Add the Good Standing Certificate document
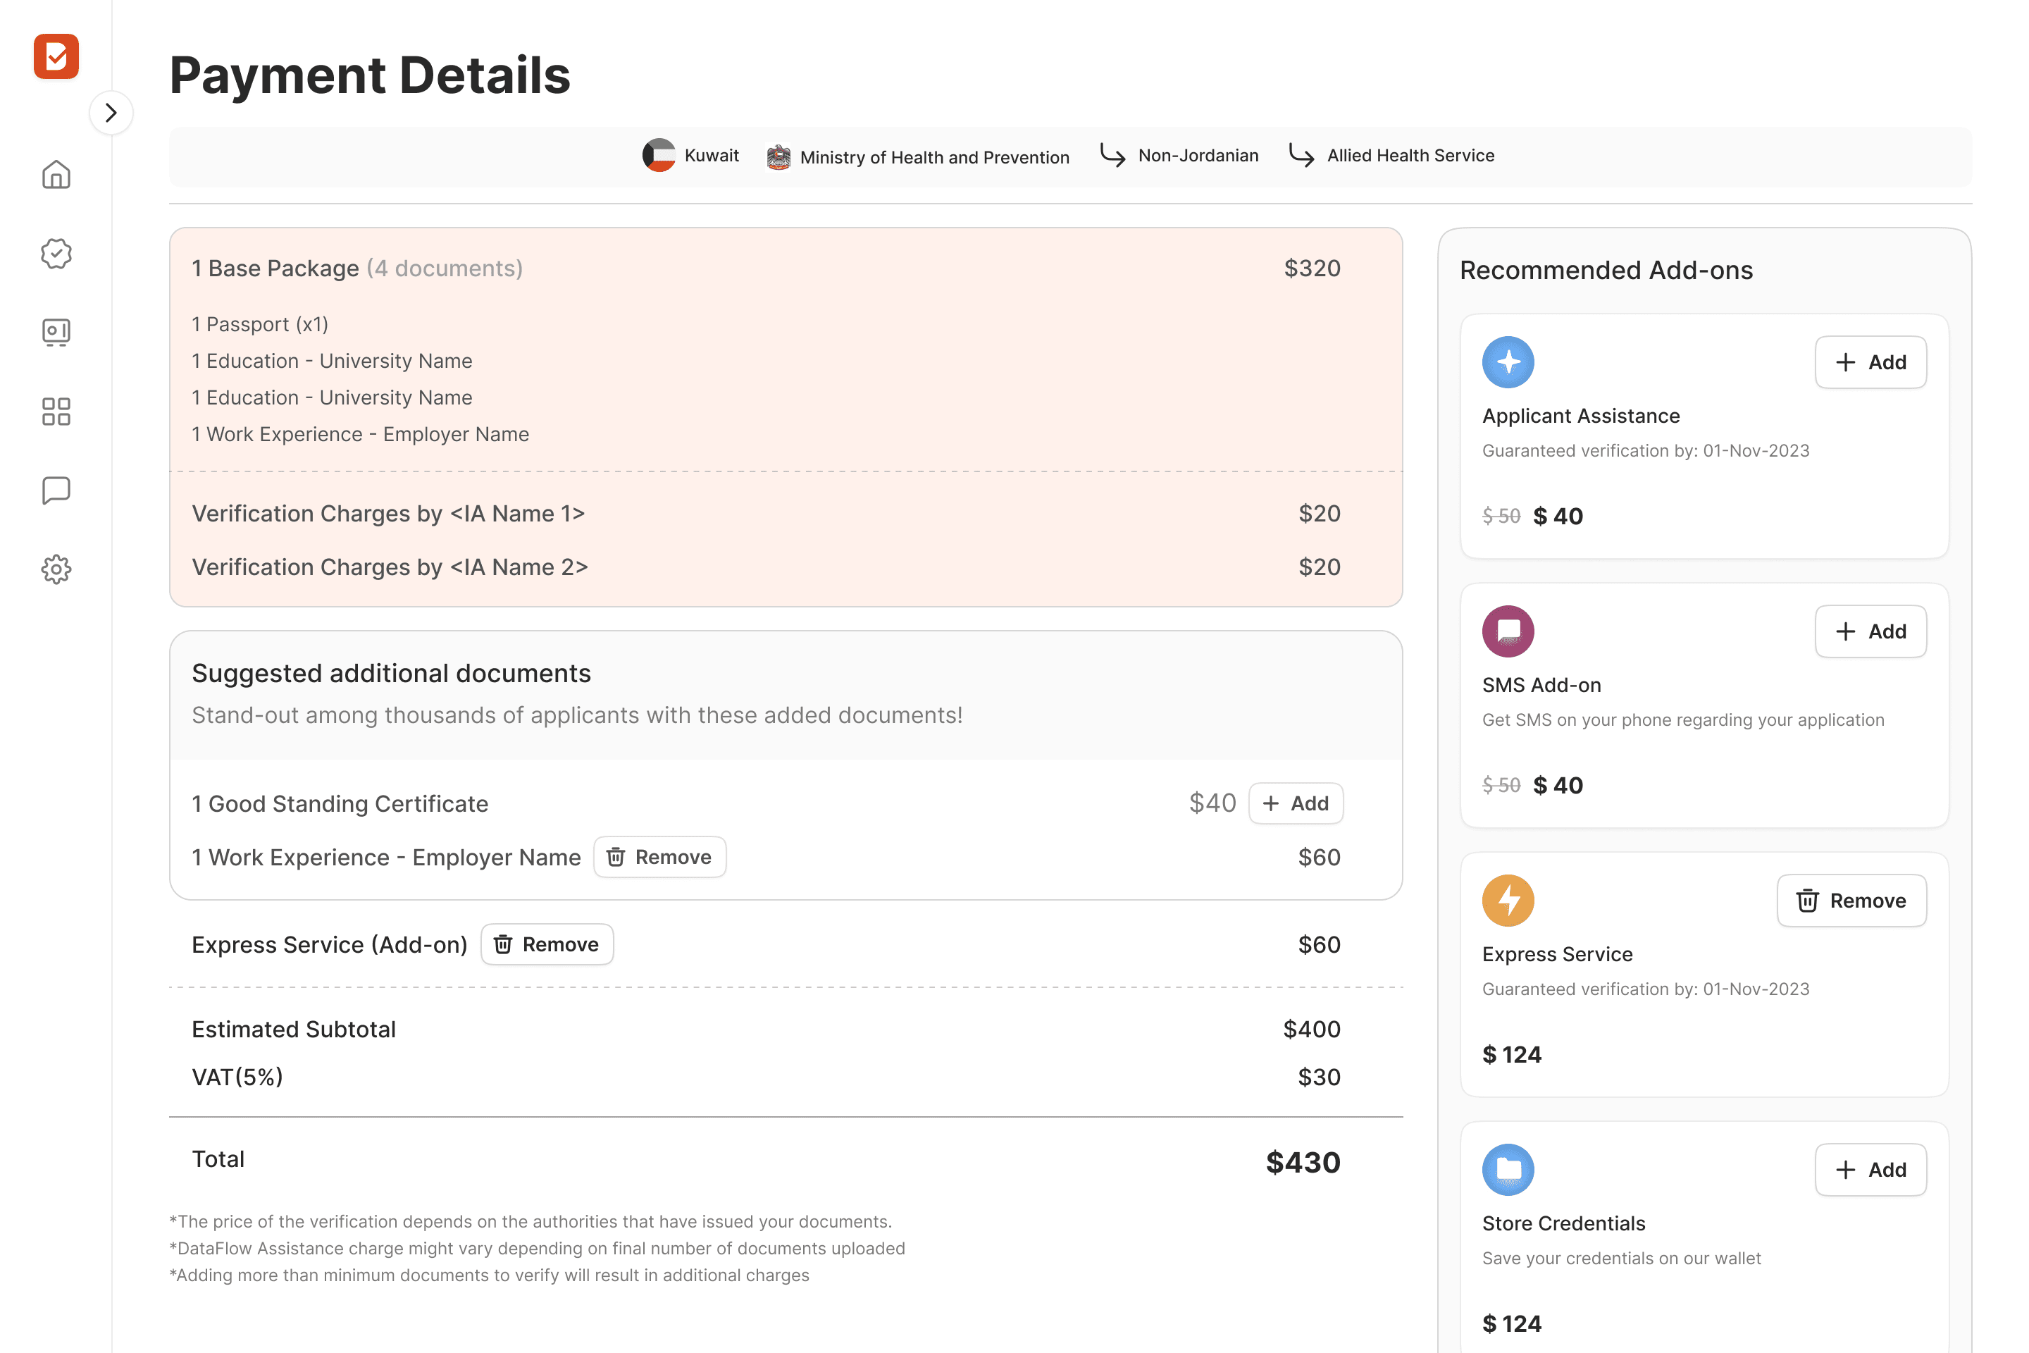 coord(1295,803)
